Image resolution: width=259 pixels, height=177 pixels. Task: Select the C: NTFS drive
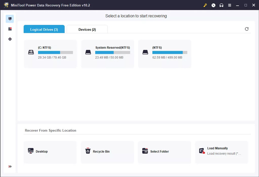pyautogui.click(x=51, y=54)
